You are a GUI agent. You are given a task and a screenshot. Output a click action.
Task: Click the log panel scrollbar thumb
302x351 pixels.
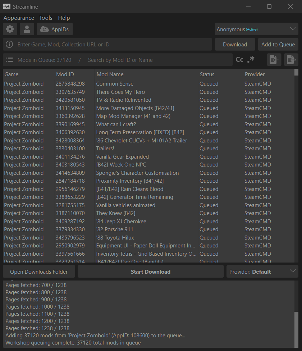click(x=296, y=329)
